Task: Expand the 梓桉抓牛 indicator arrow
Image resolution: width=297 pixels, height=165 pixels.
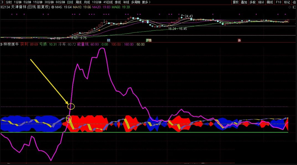Action: click(x=1, y=44)
